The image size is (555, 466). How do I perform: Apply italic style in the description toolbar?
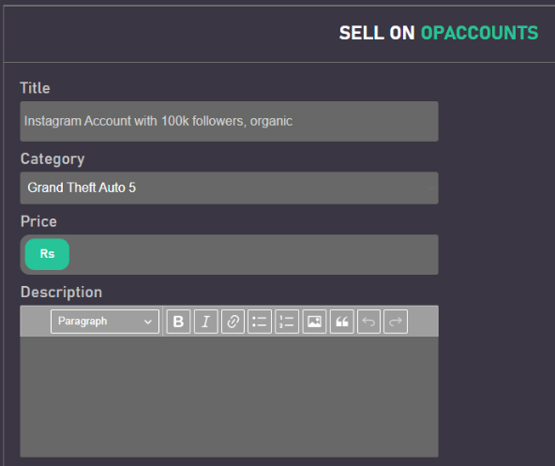[x=205, y=322]
